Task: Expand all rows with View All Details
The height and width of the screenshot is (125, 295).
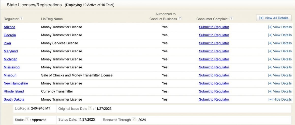Action: [x=274, y=18]
